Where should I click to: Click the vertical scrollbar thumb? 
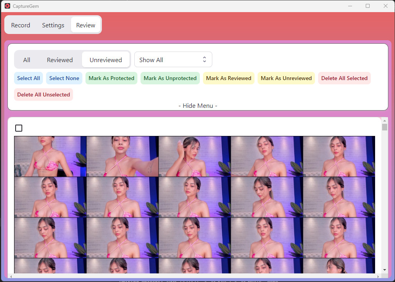coord(384,127)
